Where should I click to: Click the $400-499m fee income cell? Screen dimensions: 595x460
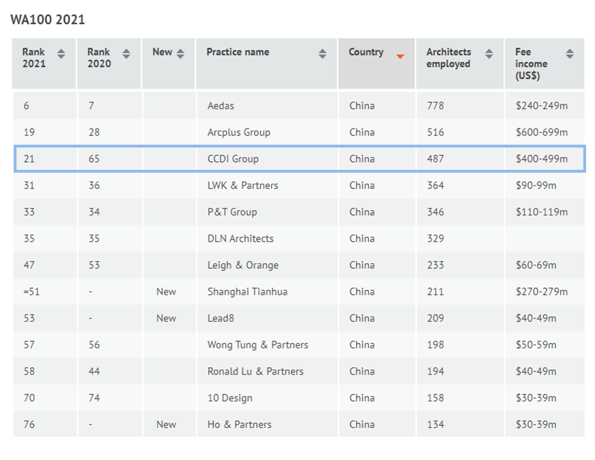542,159
